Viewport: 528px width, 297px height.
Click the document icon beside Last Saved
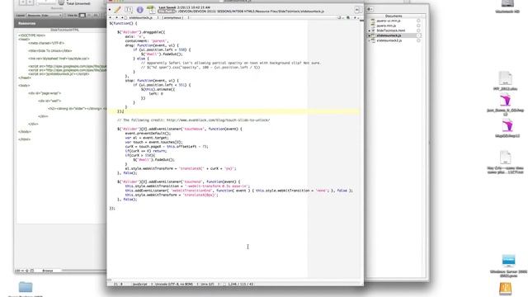[x=151, y=10]
